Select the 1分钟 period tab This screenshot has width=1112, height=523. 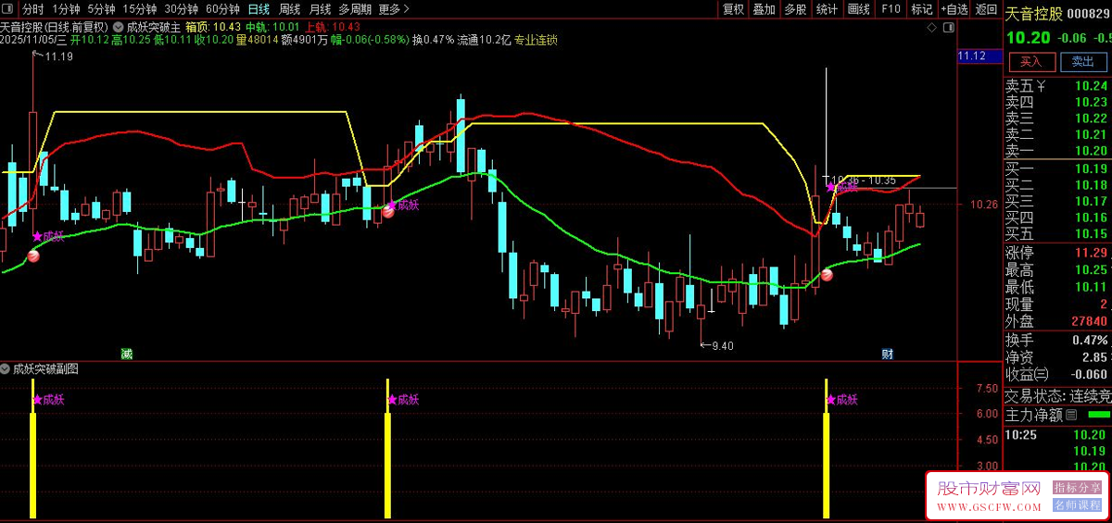[67, 9]
